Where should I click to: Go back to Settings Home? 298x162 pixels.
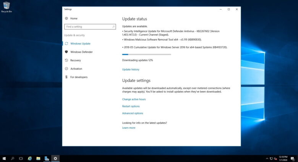[x=74, y=18]
